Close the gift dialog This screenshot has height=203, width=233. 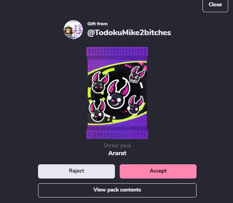(x=215, y=5)
